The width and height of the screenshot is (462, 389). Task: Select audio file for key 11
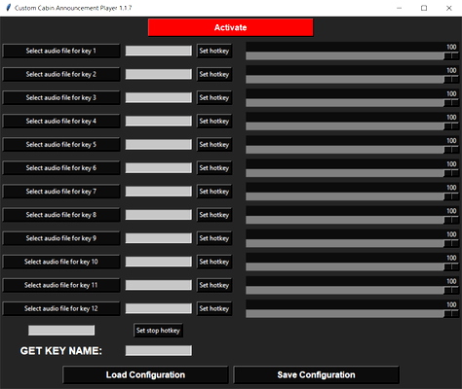tap(61, 285)
